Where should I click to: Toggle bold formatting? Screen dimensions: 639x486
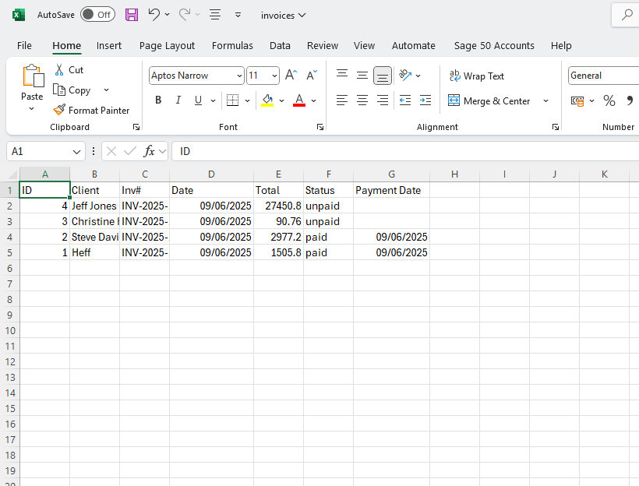pos(158,100)
